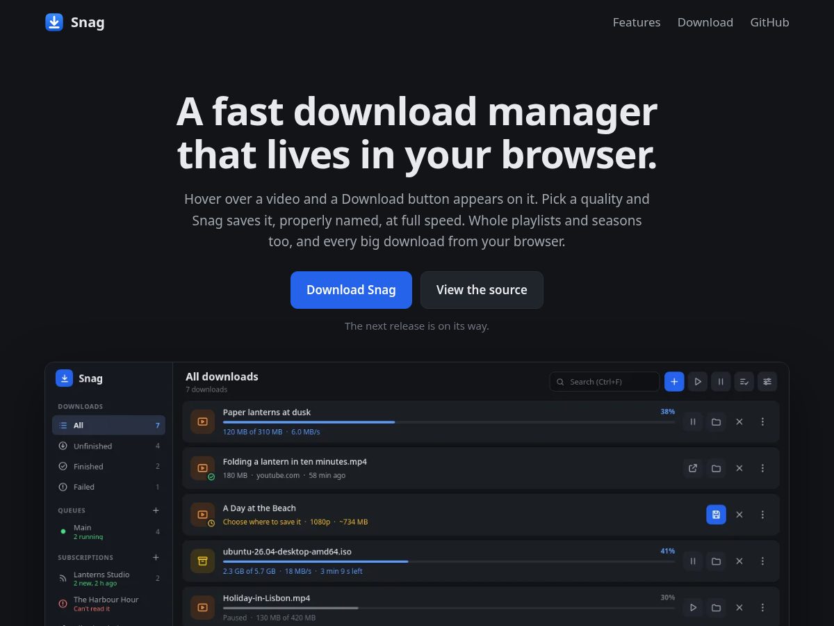Click the video icon of A Day at the Beach
Viewport: 834px width, 626px height.
click(202, 515)
